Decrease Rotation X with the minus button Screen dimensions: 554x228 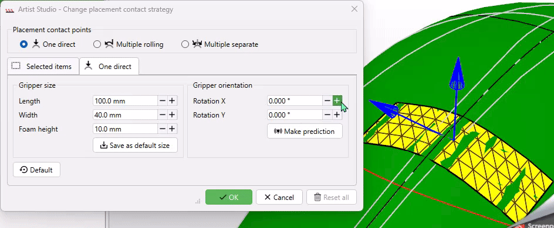point(327,101)
